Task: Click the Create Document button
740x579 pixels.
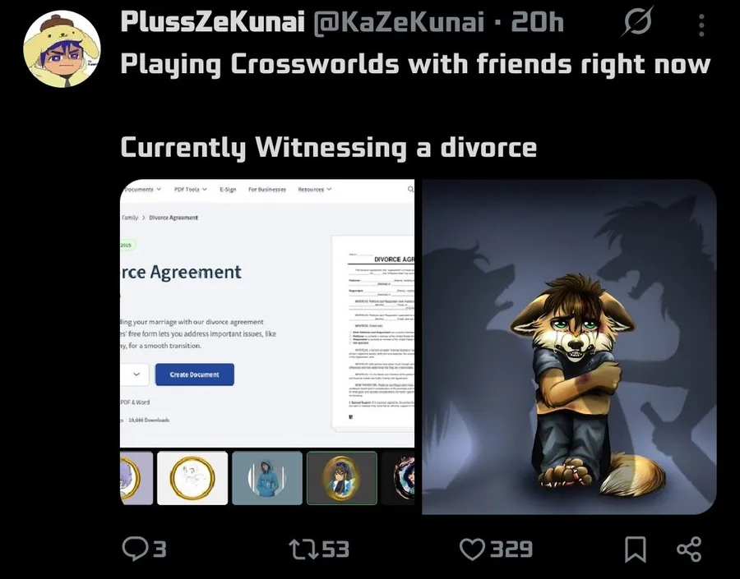Action: click(194, 375)
